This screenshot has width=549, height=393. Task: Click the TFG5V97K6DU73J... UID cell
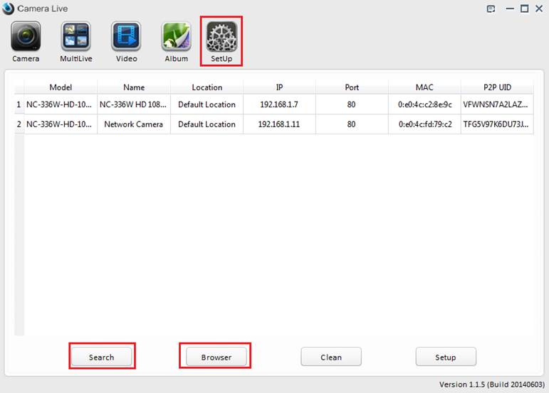[497, 124]
